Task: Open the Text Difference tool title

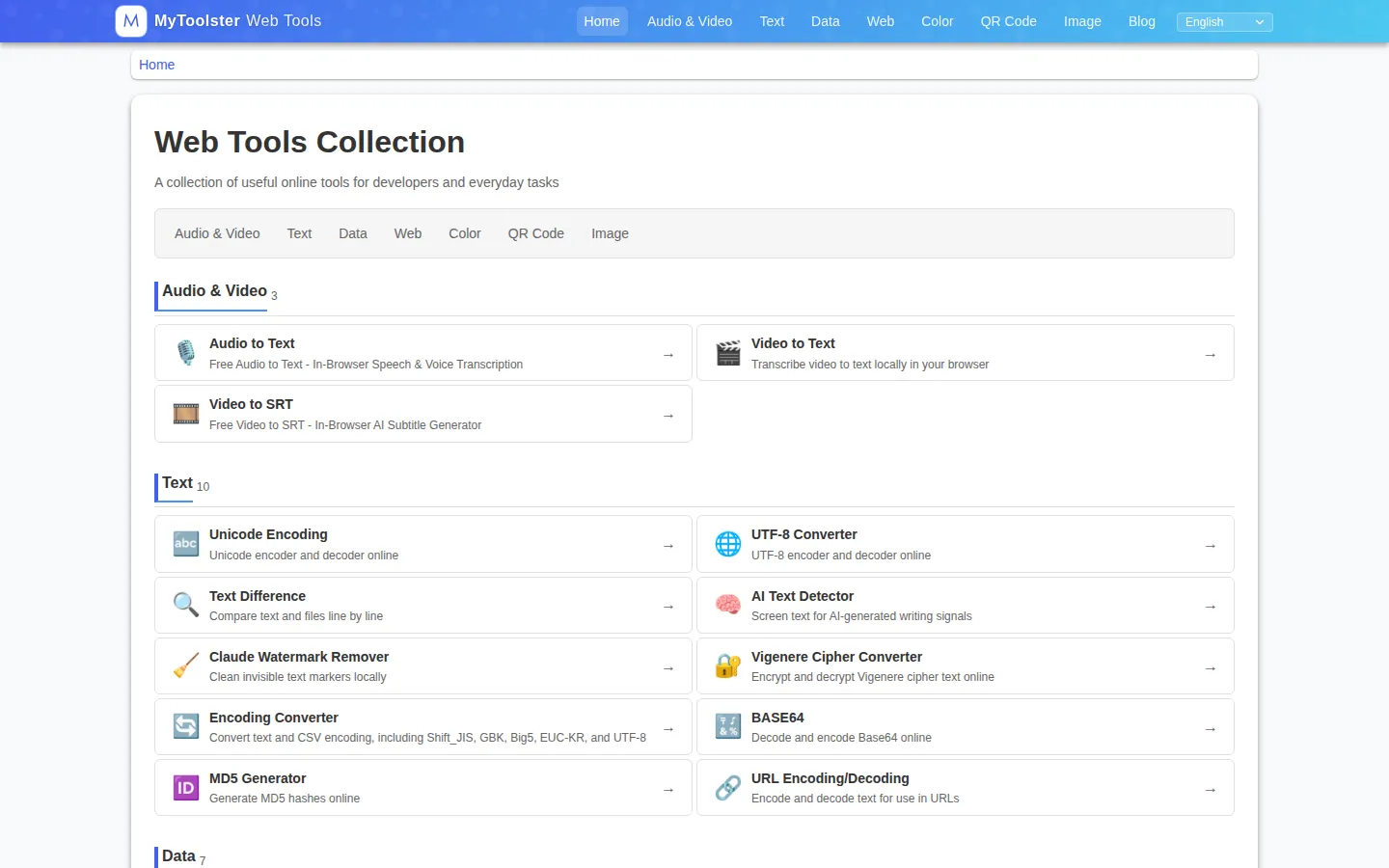Action: [258, 596]
